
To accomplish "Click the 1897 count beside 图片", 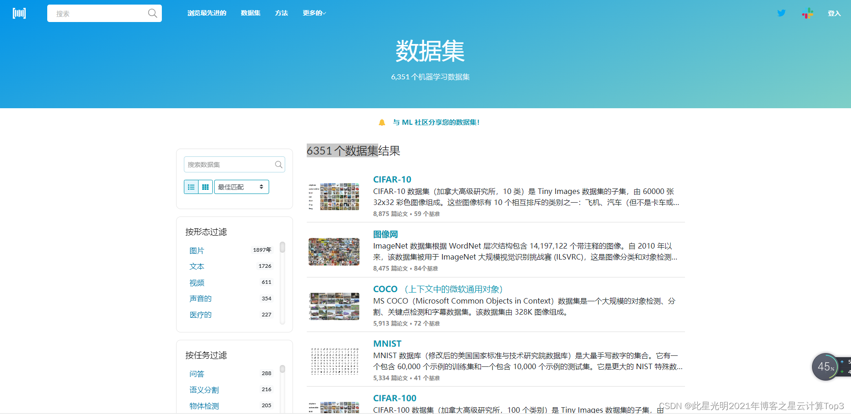I will coord(262,250).
